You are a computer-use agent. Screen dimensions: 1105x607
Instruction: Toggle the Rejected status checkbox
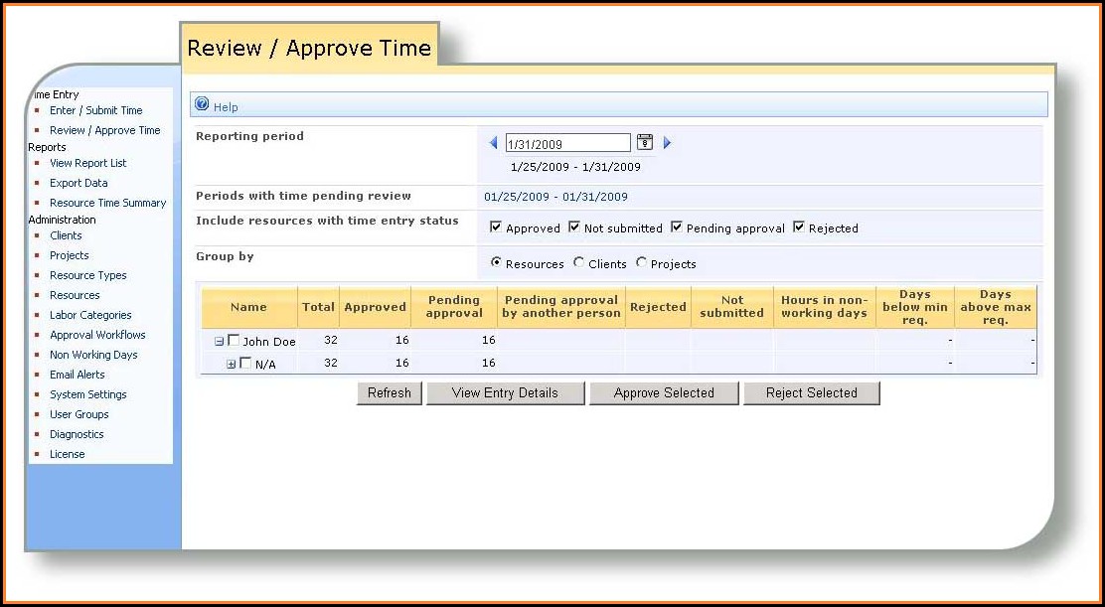tap(799, 228)
